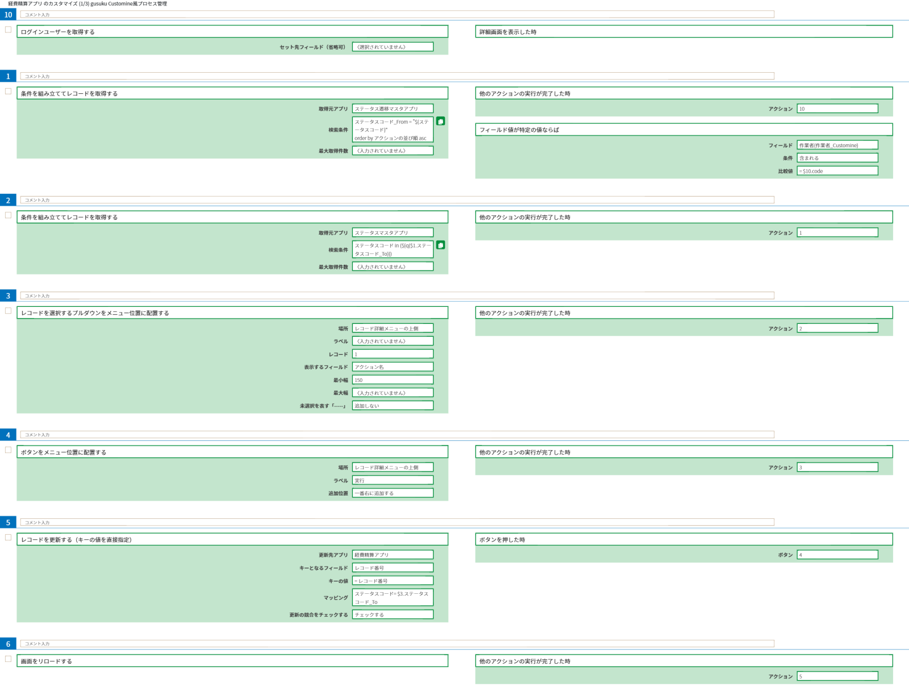Image resolution: width=909 pixels, height=691 pixels.
Task: Click the comment input field of action 2
Action: (x=397, y=200)
